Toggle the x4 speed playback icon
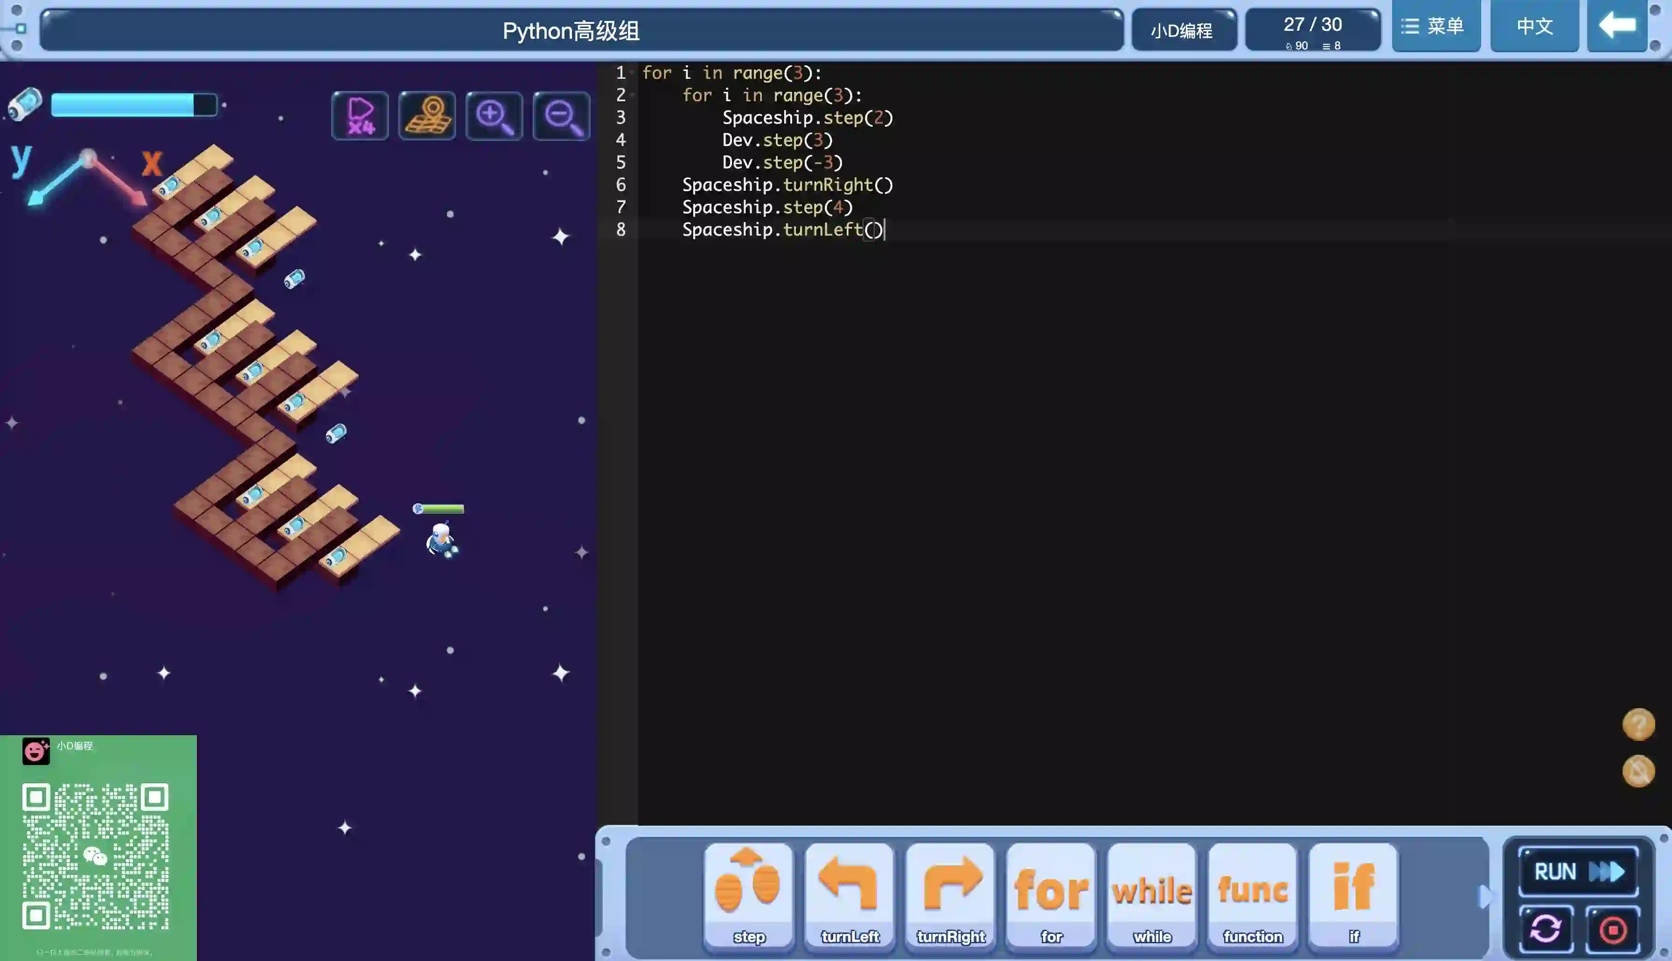Image resolution: width=1672 pixels, height=961 pixels. tap(360, 116)
